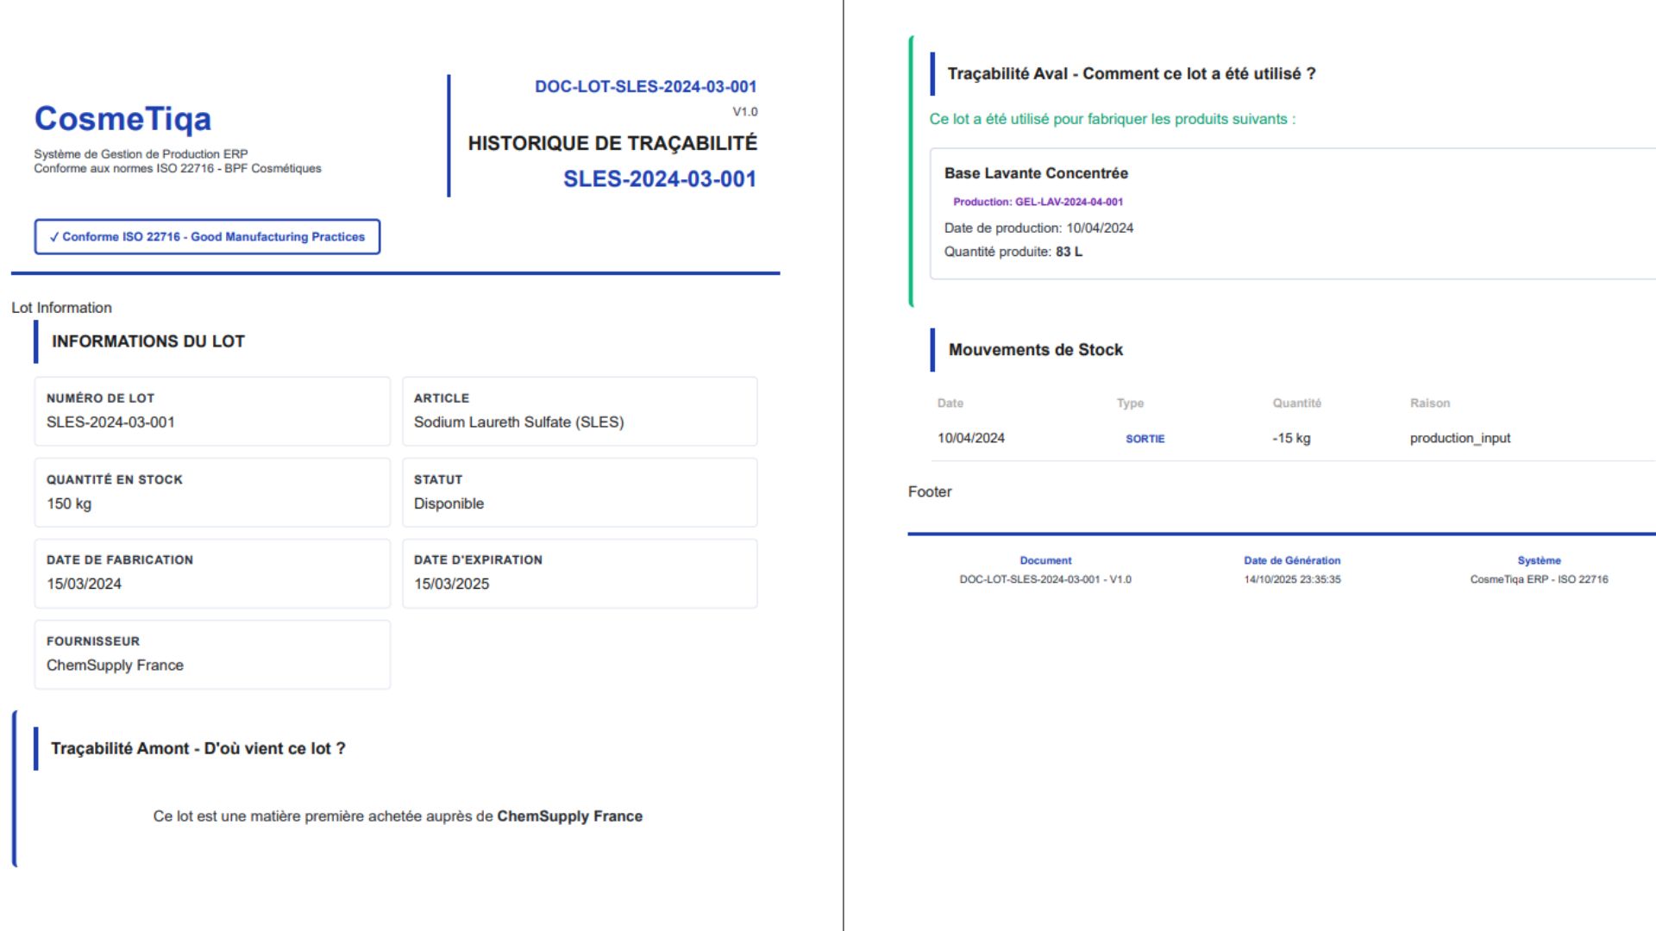Viewport: 1656px width, 931px height.
Task: Click the bold ChemSupply France supplier text
Action: [569, 816]
